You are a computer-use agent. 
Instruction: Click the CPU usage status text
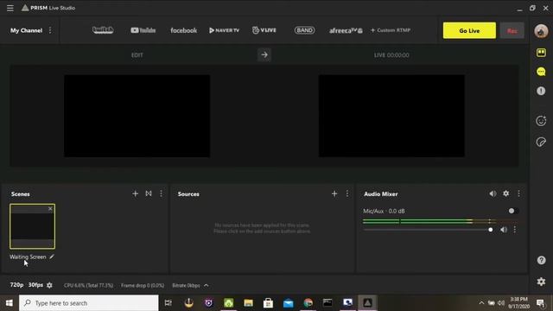[88, 285]
